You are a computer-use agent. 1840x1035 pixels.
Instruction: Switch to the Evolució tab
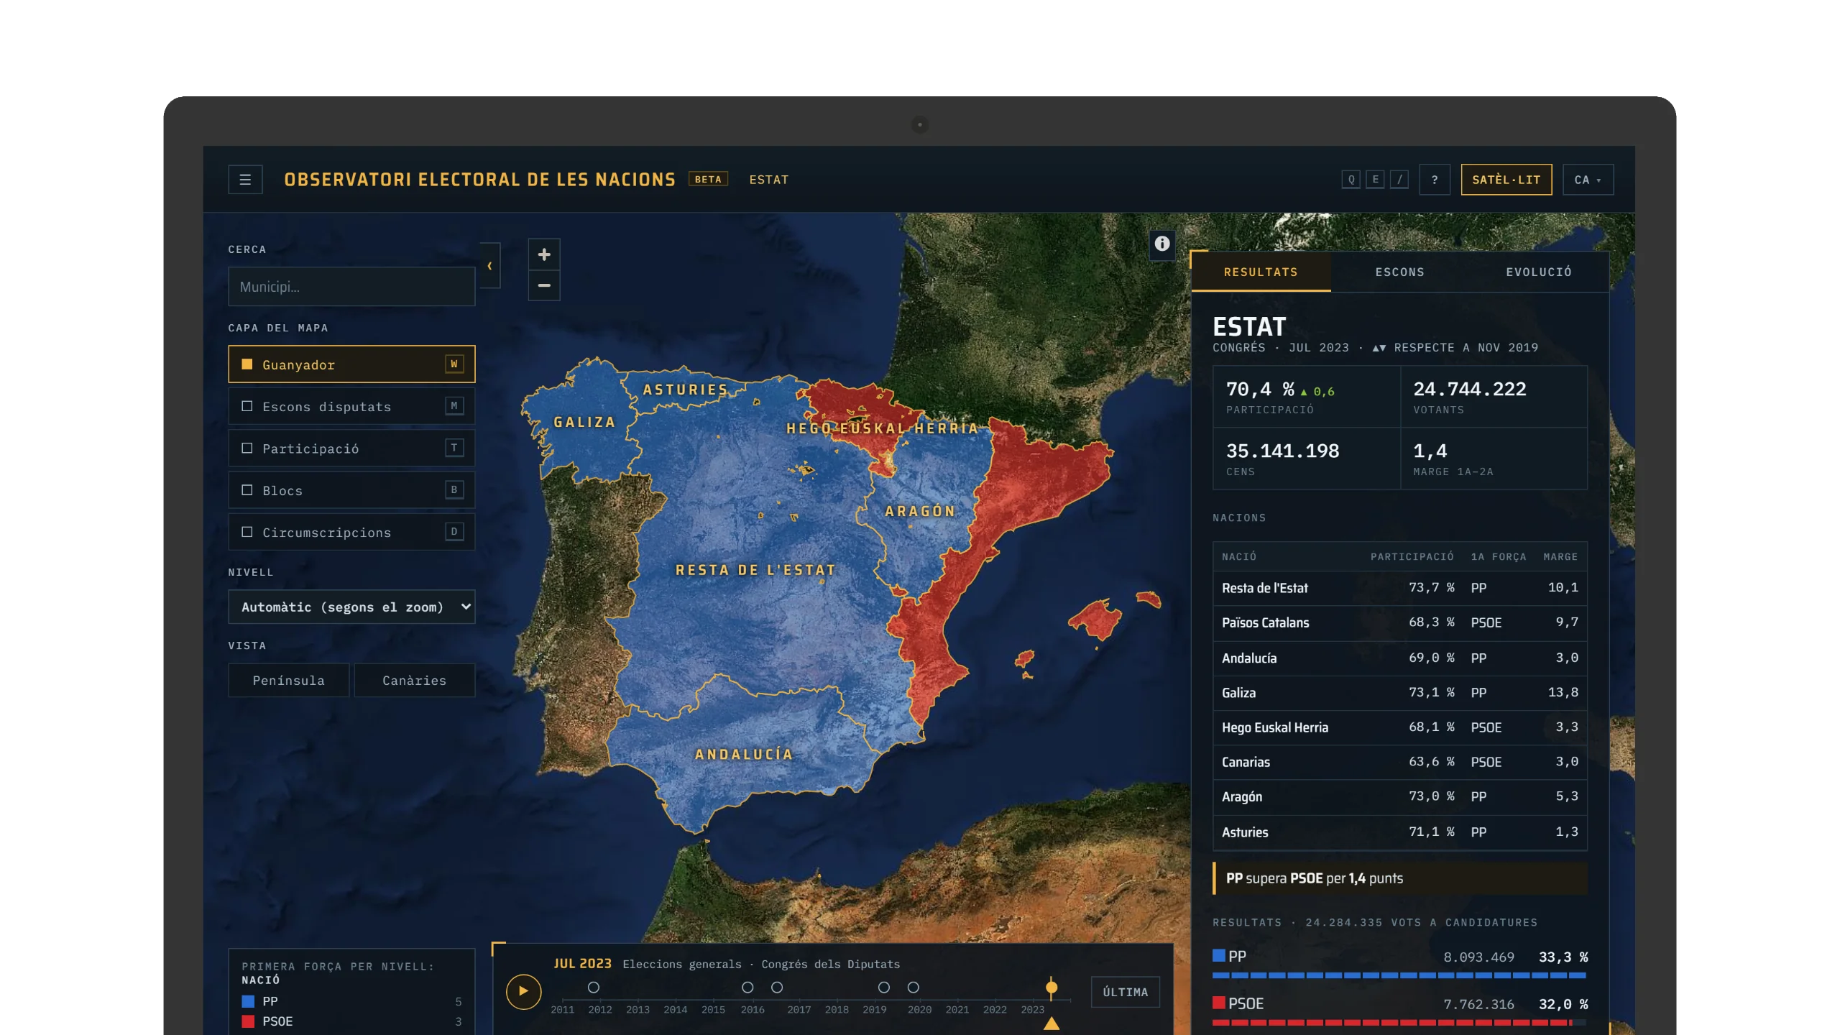(x=1539, y=272)
